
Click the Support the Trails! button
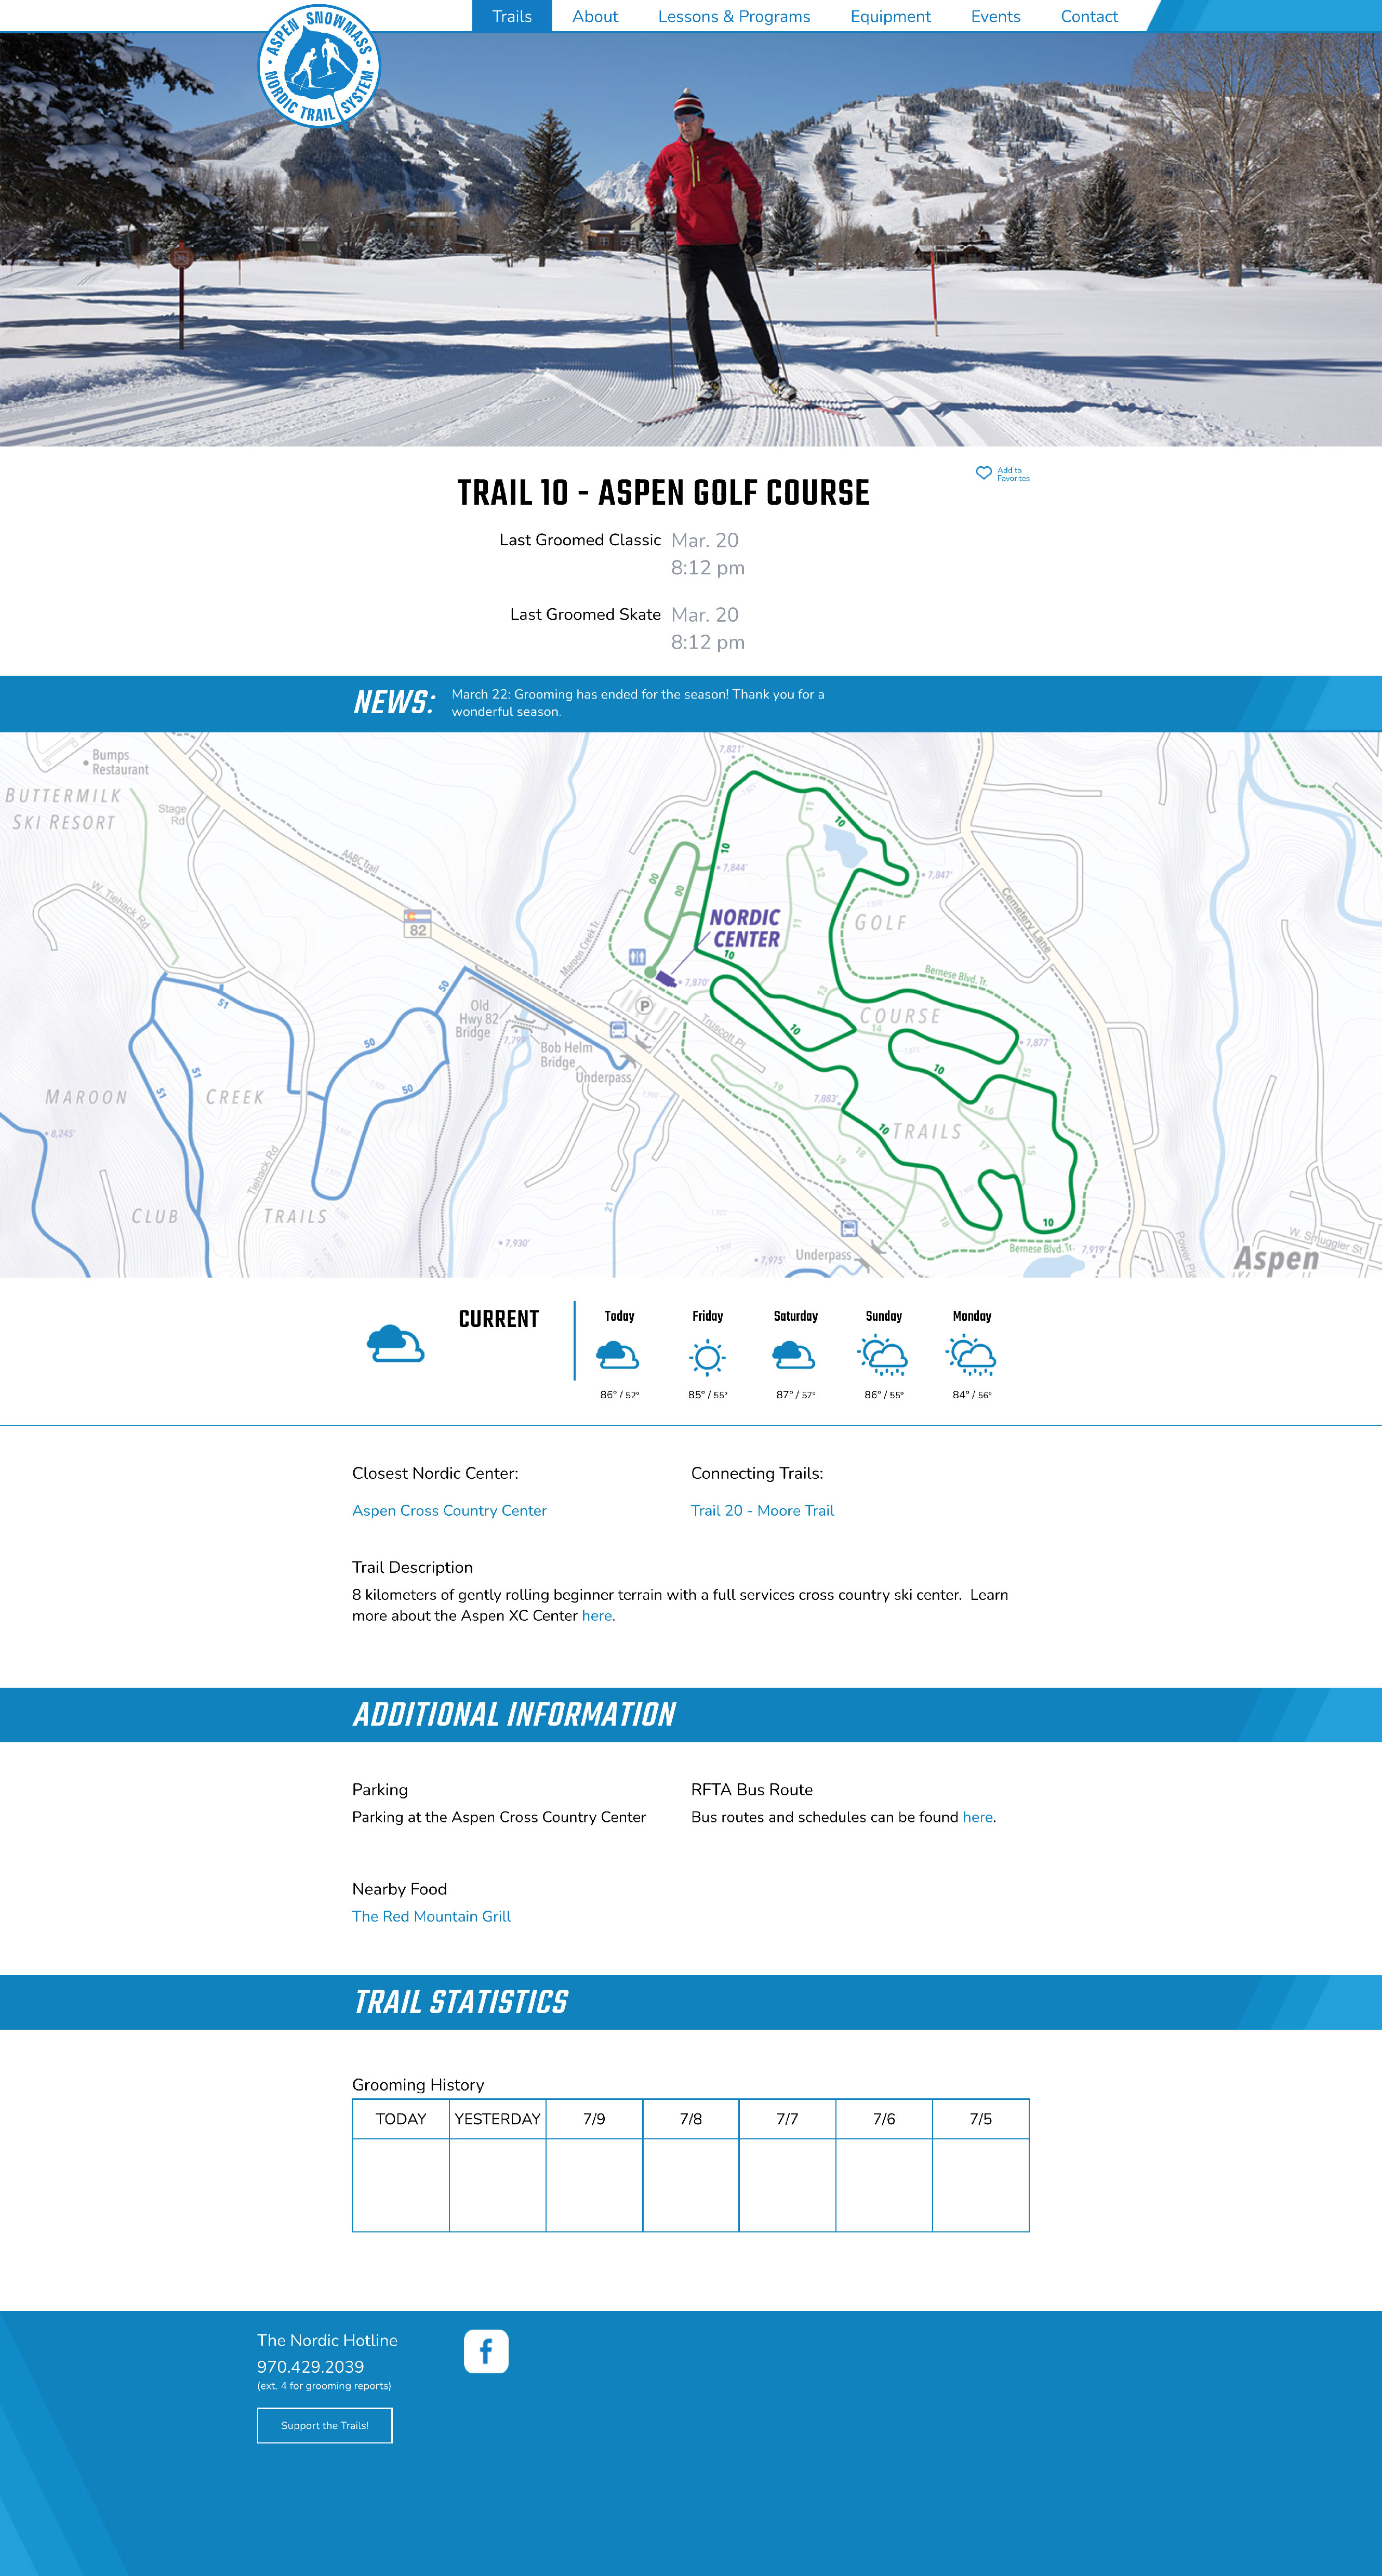(325, 2425)
